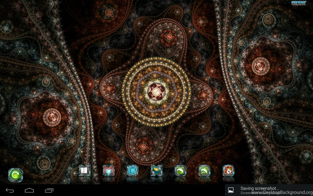Tap the small red mandala above the center
Viewport: 313px width, 196px height.
click(x=169, y=38)
